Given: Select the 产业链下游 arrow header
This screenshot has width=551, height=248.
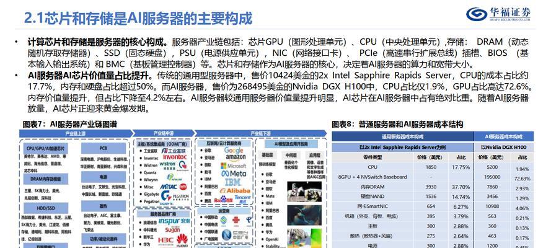Looking at the screenshot, I should tap(261, 133).
